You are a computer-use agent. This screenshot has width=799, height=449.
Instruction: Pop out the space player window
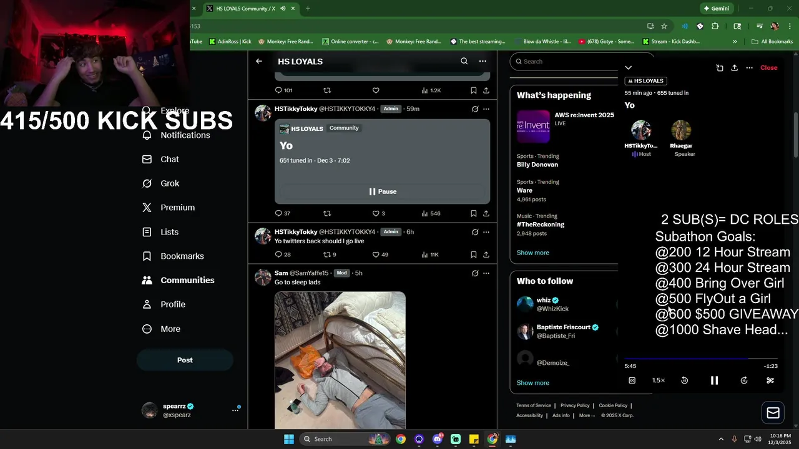click(x=719, y=67)
